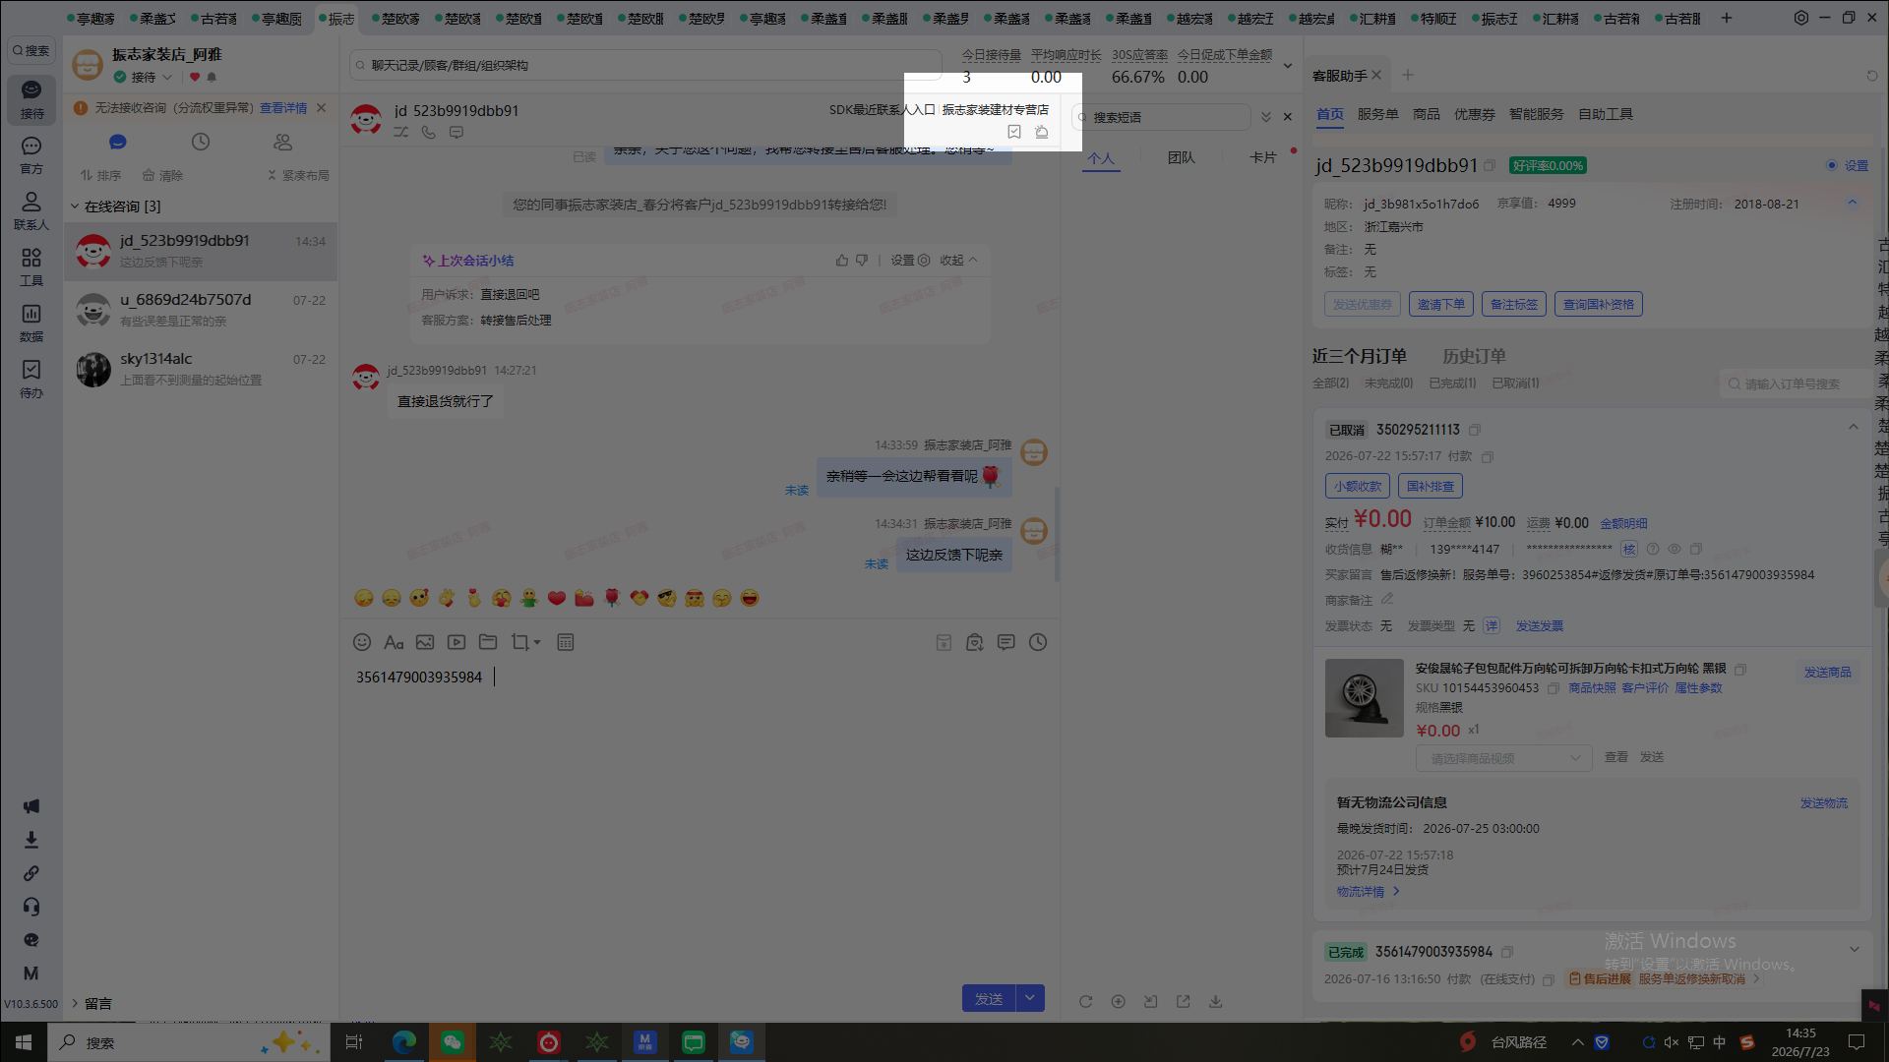The width and height of the screenshot is (1889, 1062).
Task: Copy order number 350295211113
Action: point(1475,430)
